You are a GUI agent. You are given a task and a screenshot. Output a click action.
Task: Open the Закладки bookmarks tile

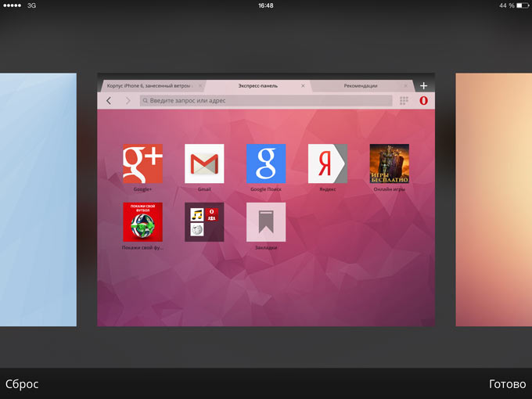(266, 222)
